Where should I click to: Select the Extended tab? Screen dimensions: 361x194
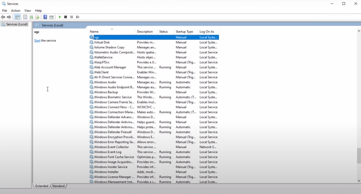point(42,186)
